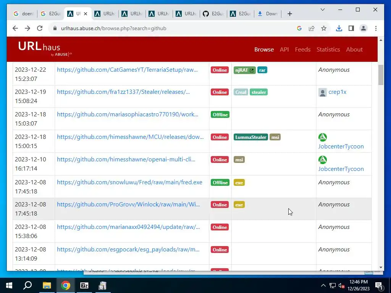
Task: Open the muted volume tray icon
Action: [x=341, y=285]
